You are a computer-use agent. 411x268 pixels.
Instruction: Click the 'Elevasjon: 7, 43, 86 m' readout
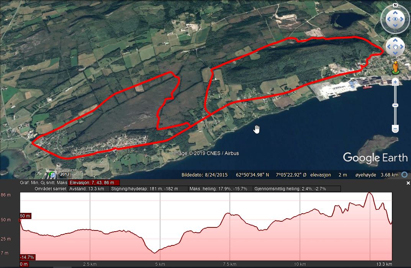pyautogui.click(x=94, y=183)
